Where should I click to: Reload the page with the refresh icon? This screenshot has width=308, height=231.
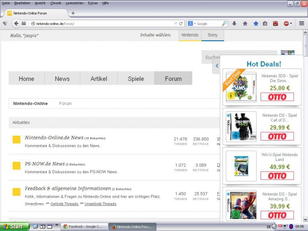(181, 24)
